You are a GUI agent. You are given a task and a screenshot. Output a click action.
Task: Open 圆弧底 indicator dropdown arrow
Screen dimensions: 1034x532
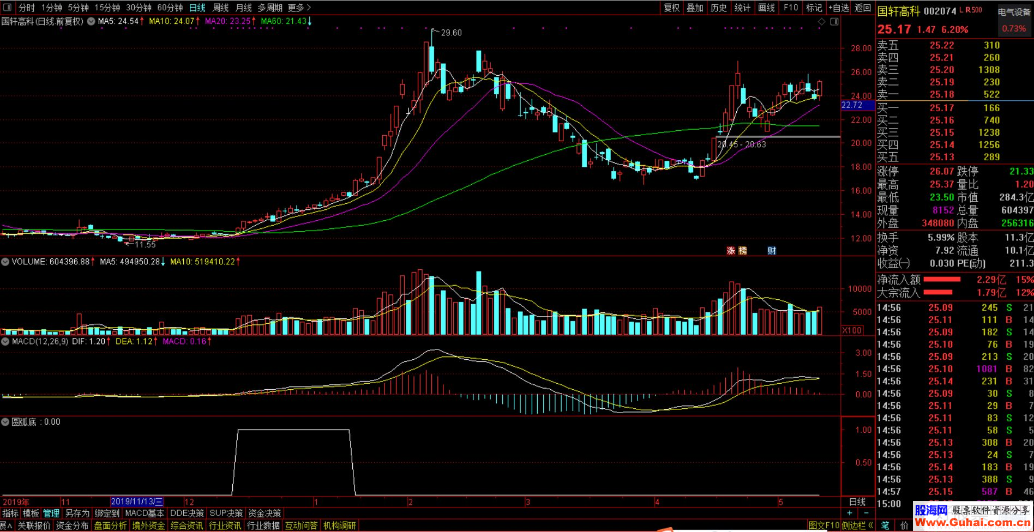[5, 422]
